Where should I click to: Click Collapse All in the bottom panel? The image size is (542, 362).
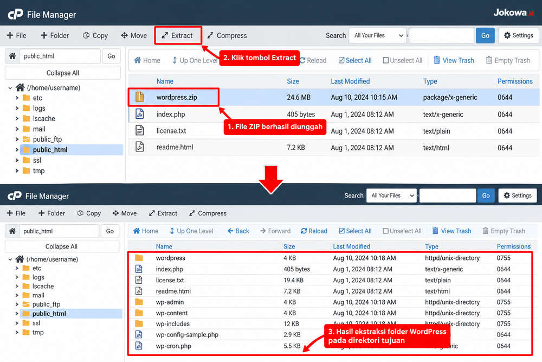click(x=62, y=246)
